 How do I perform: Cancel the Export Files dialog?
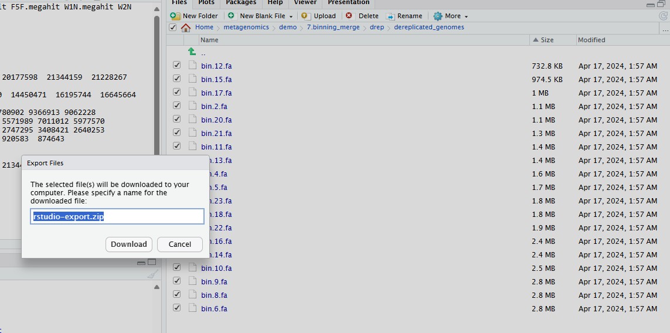tap(179, 244)
